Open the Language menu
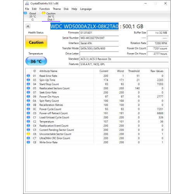The image size is (194, 194). pyautogui.click(x=86, y=9)
